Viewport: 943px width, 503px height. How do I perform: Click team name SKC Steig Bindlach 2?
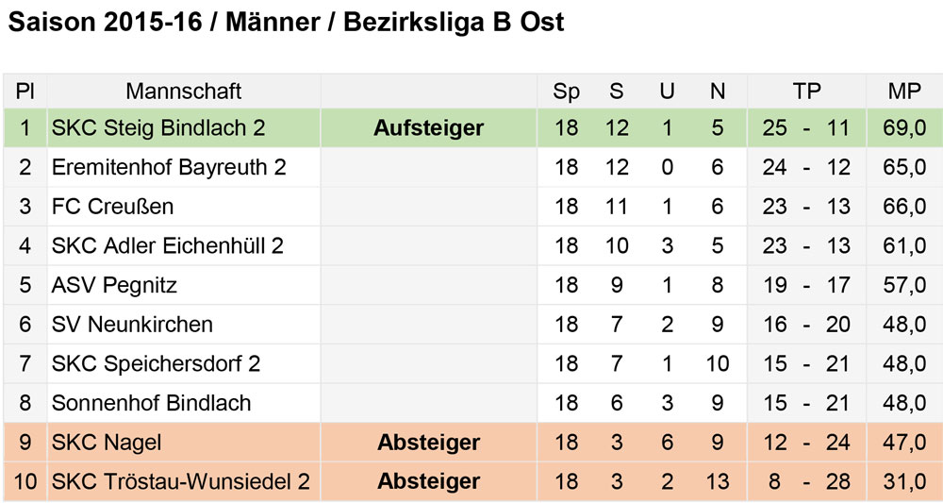[x=158, y=128]
